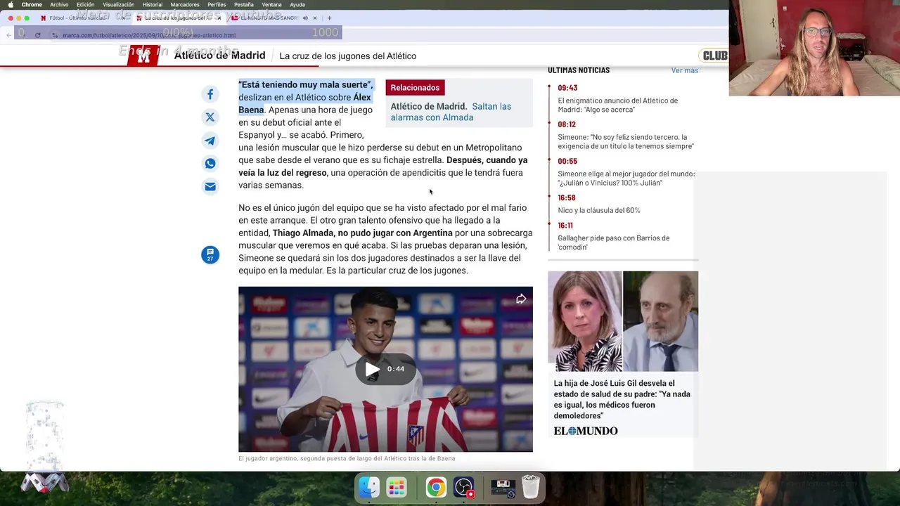The width and height of the screenshot is (900, 506).
Task: Open the 'Algo se acerca' news item
Action: pos(618,105)
